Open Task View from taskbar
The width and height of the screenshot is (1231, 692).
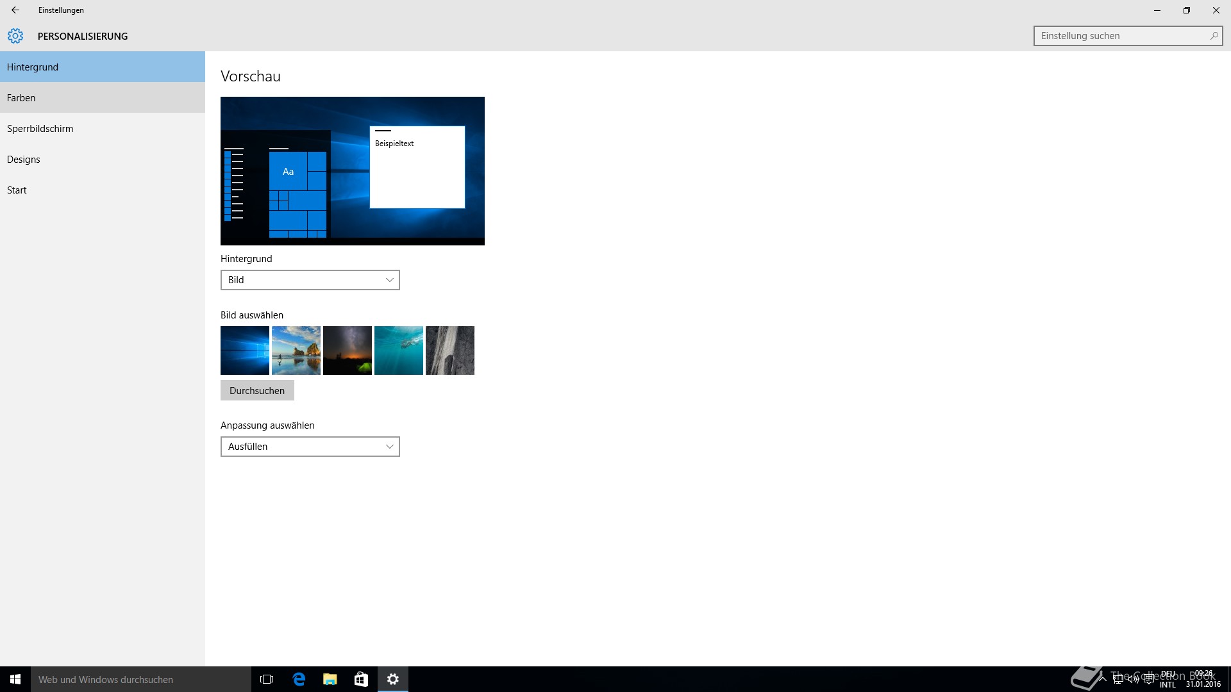click(x=267, y=679)
